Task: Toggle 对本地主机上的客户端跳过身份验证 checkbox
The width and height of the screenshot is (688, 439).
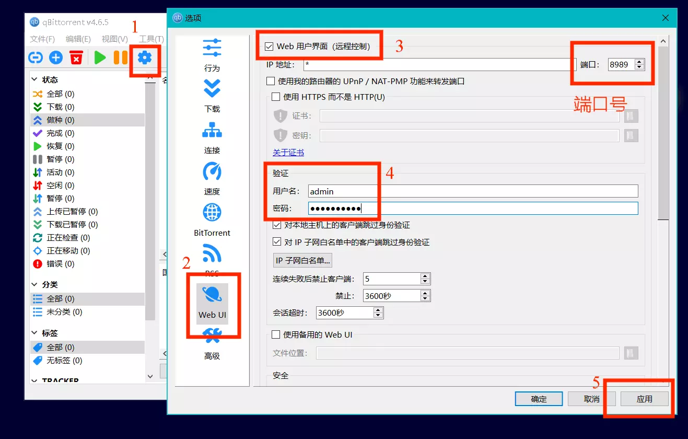Action: [x=277, y=225]
